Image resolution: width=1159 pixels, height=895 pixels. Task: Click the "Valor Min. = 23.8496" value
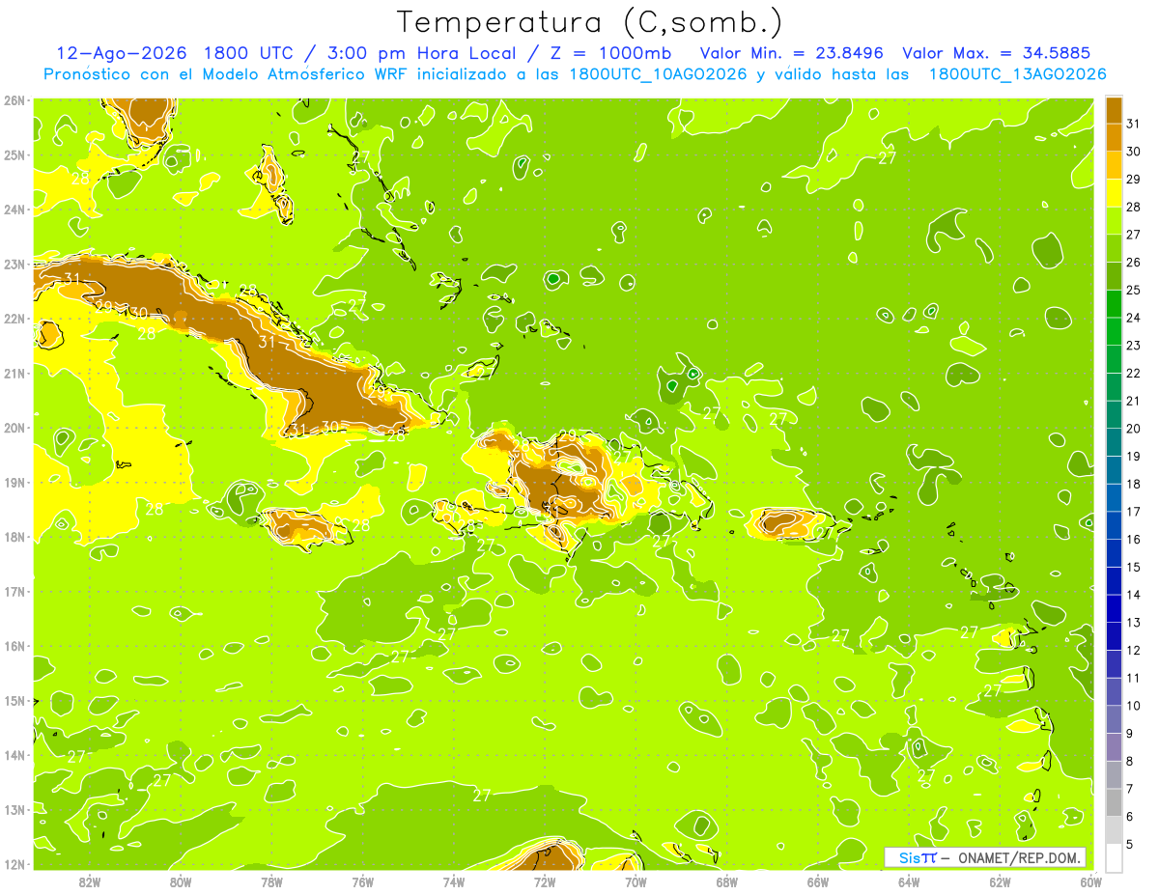tap(792, 53)
